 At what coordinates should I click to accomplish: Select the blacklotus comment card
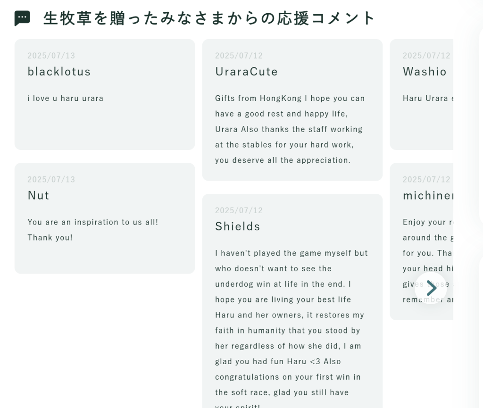point(105,94)
